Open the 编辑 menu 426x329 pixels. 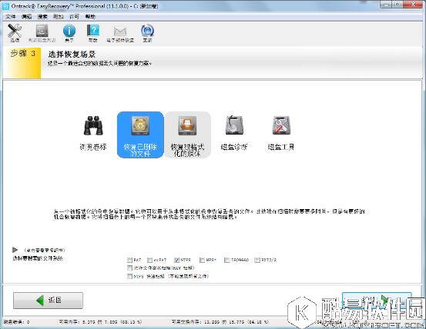click(x=26, y=17)
